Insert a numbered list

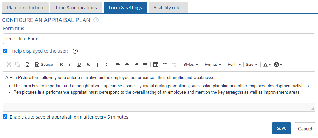pos(99,65)
